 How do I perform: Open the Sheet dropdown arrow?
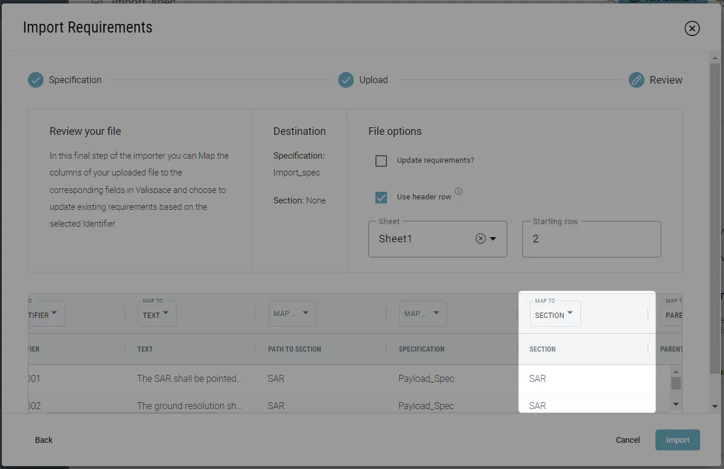pos(493,239)
